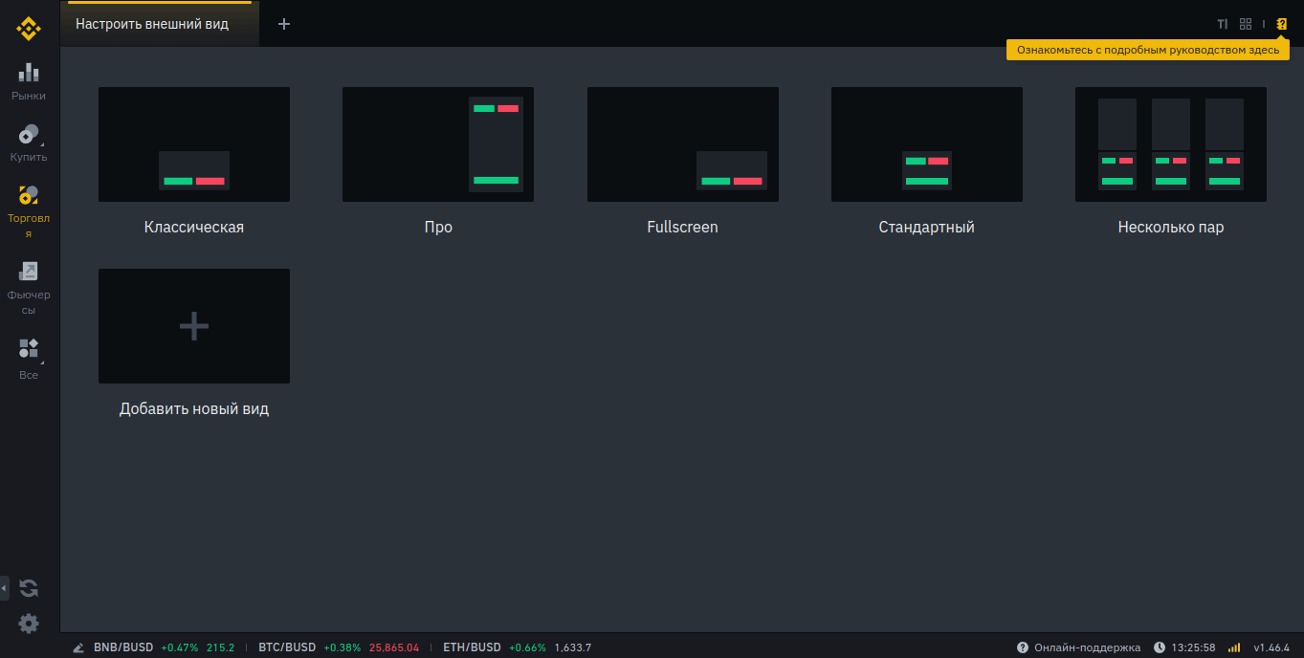Image resolution: width=1304 pixels, height=658 pixels.
Task: Click Добавить новый вид plus tile
Action: tap(194, 326)
